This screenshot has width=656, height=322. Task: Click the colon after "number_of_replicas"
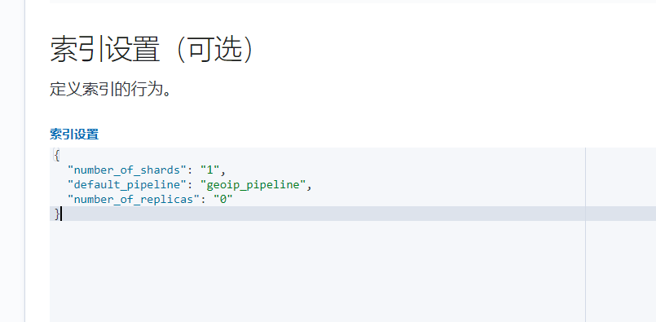[x=203, y=199]
